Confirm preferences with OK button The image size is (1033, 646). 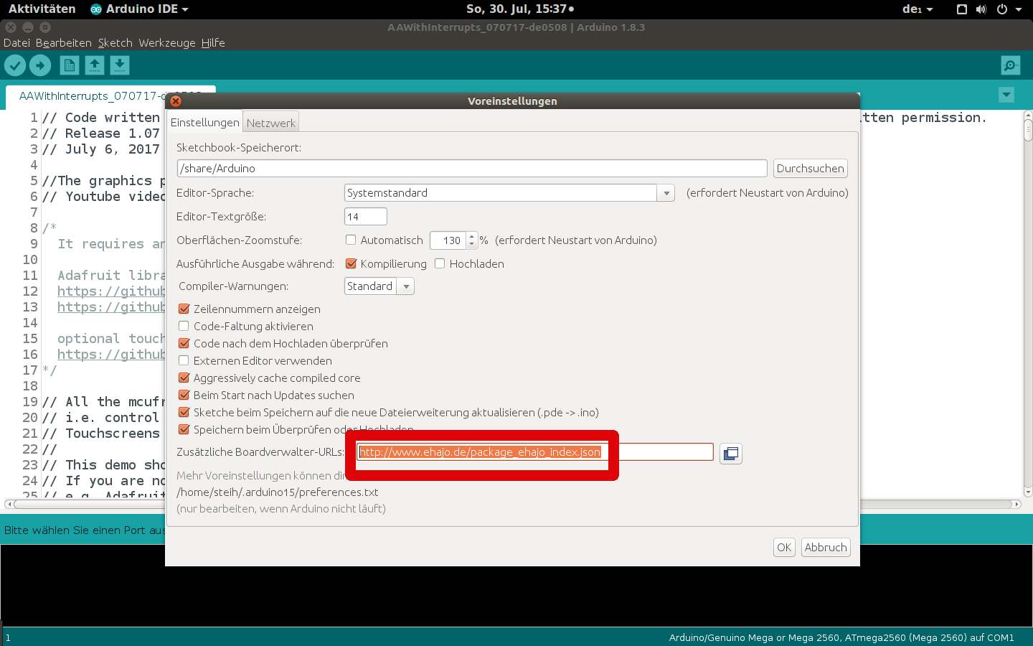point(784,548)
